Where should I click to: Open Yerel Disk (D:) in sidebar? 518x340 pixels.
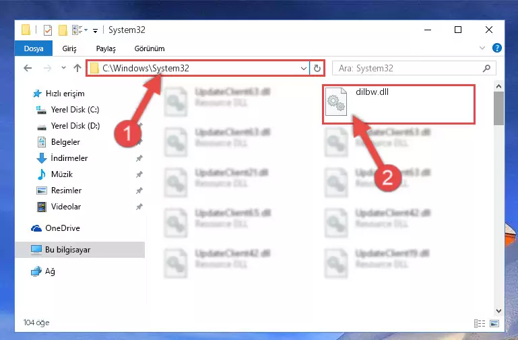(x=68, y=126)
